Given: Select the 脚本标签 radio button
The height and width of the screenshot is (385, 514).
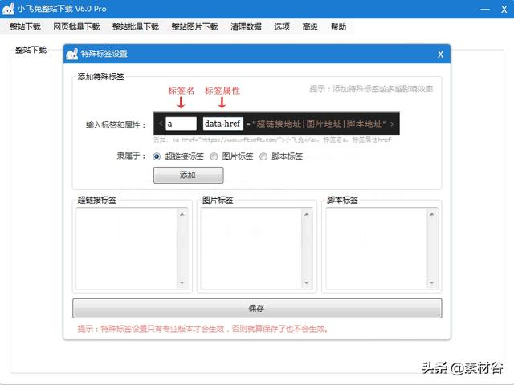Looking at the screenshot, I should tap(263, 156).
